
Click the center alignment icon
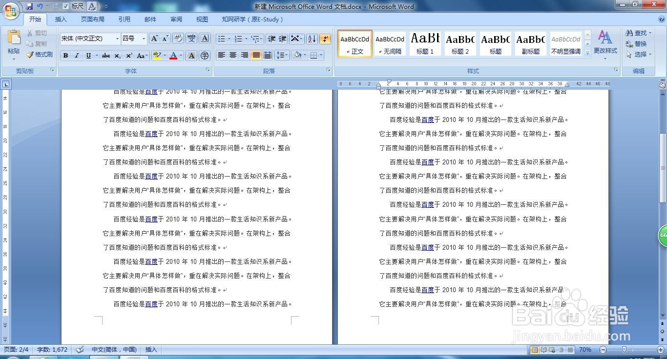coord(233,55)
